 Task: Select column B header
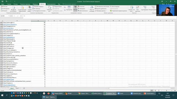coord(38,21)
